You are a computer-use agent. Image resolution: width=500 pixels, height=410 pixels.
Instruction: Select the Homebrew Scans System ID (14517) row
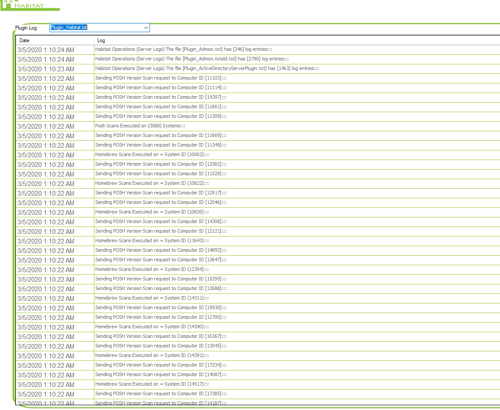tap(152, 384)
